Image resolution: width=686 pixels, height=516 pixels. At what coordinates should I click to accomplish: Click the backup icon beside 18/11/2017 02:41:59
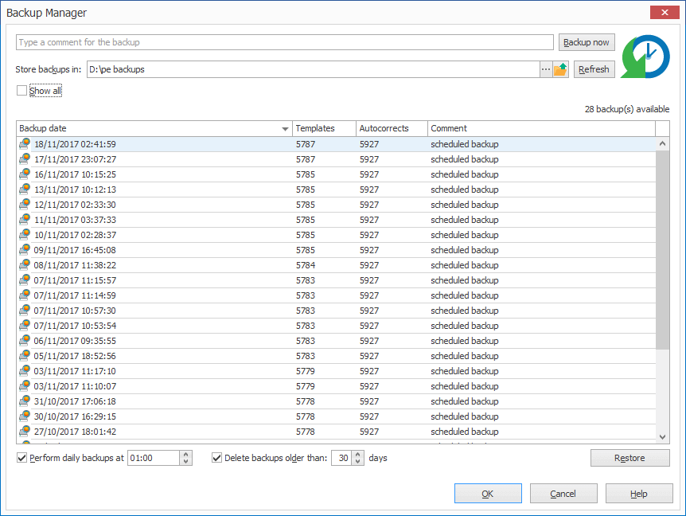pyautogui.click(x=24, y=144)
